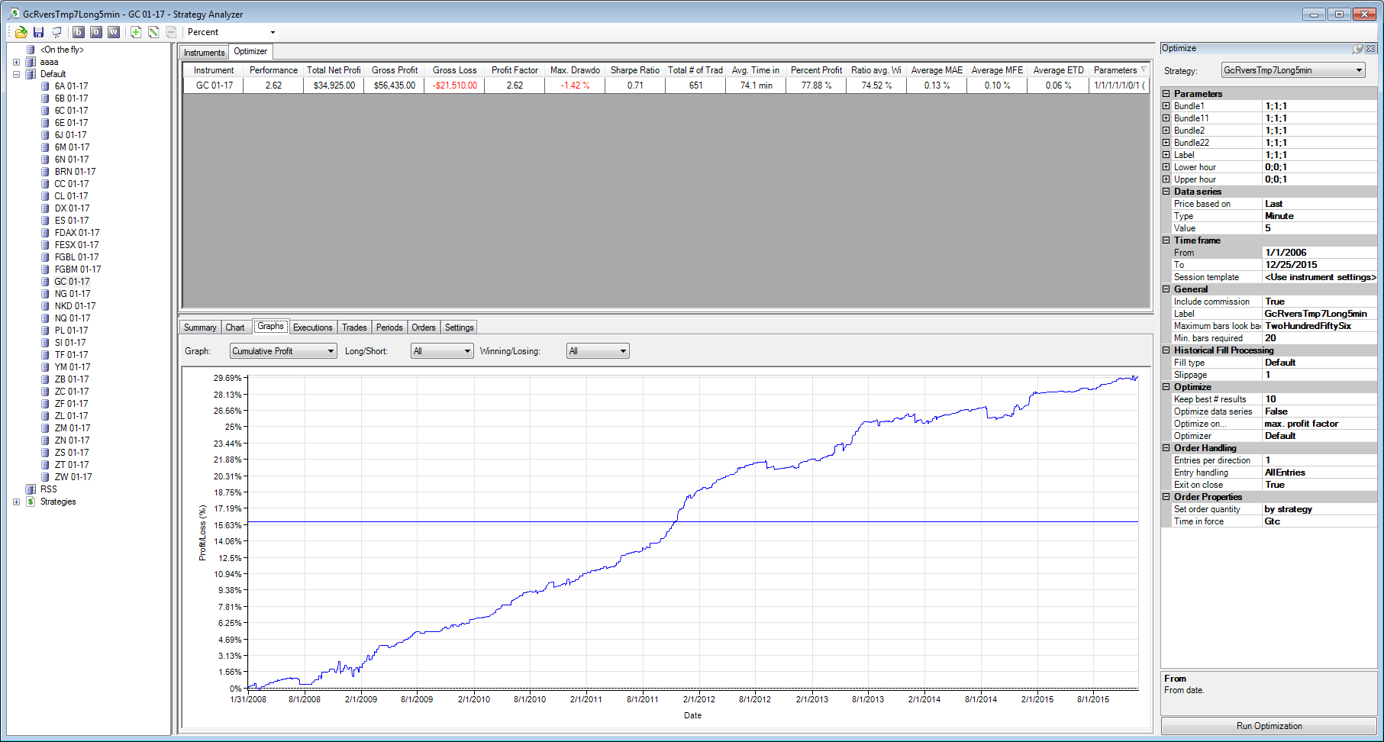Collapse the Time frame section
Viewport: 1384px width, 742px height.
pos(1166,240)
